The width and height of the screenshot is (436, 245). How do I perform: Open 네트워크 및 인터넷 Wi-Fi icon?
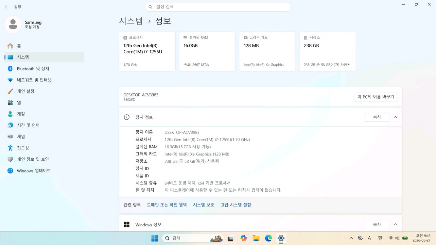pyautogui.click(x=10, y=80)
